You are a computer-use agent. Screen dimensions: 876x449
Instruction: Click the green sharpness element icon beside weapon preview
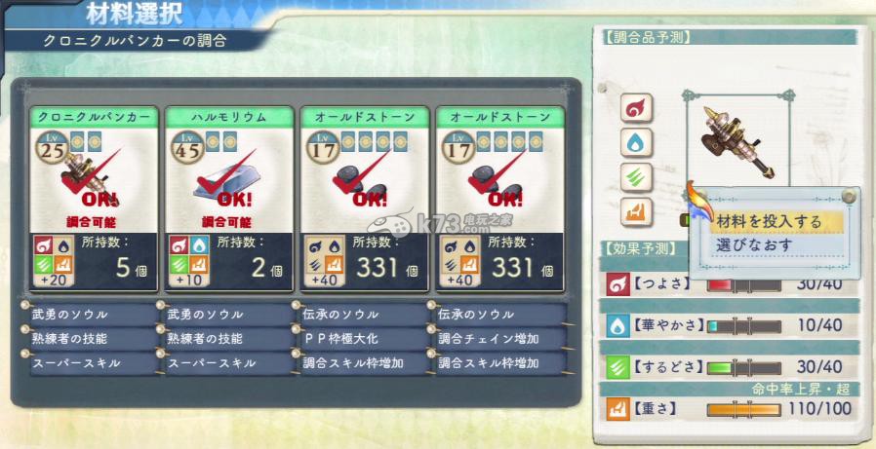click(636, 177)
